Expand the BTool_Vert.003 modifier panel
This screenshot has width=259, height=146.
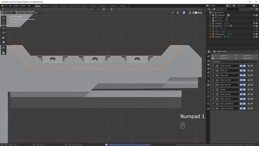[213, 66]
